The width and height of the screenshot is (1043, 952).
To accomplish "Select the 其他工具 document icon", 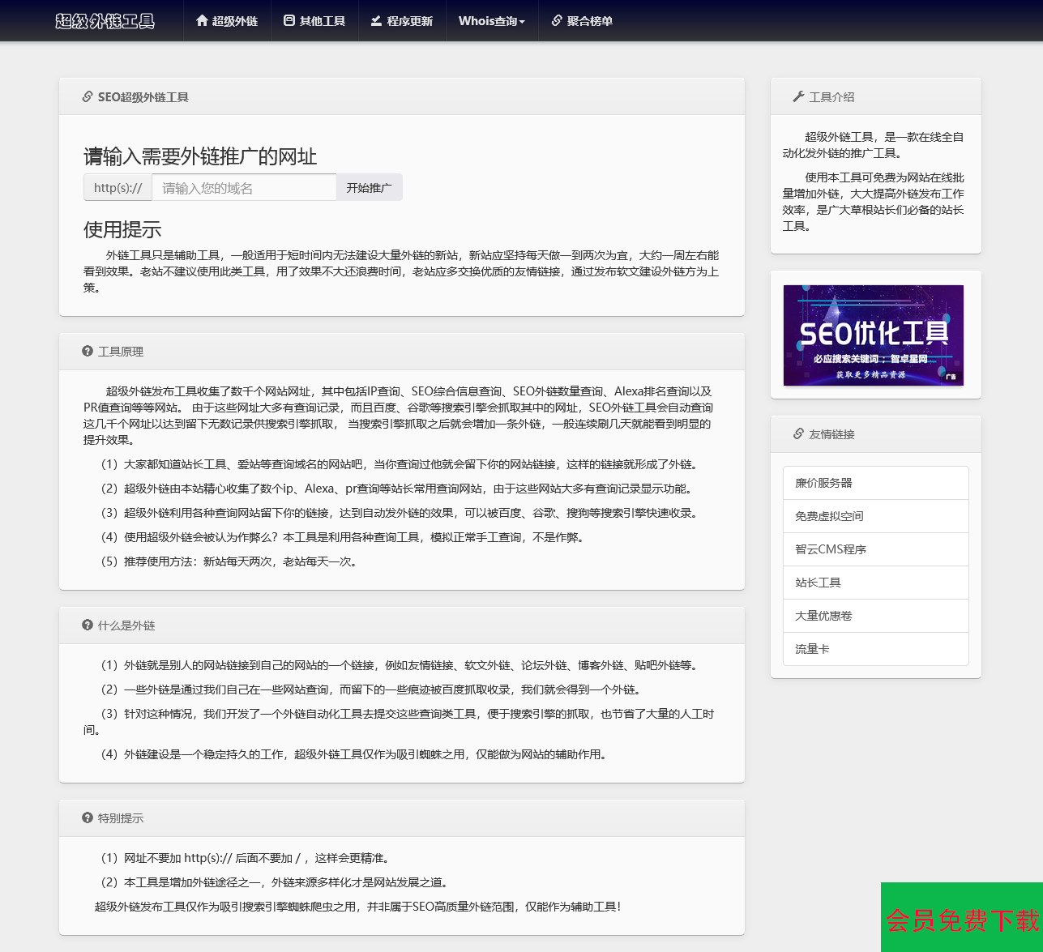I will point(289,21).
